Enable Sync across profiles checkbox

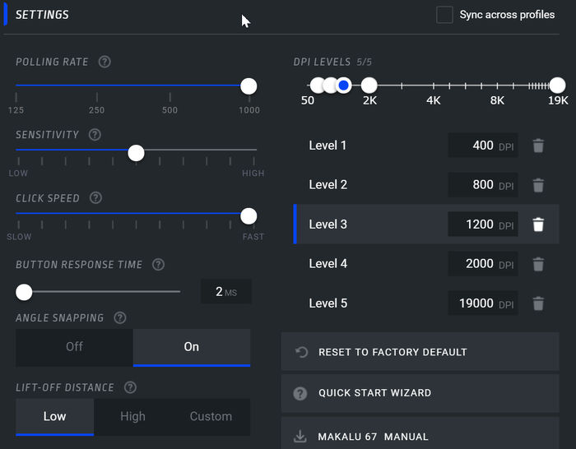click(444, 15)
